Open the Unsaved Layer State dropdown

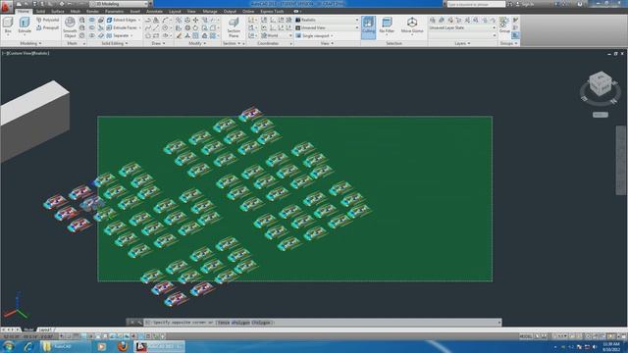pyautogui.click(x=462, y=27)
